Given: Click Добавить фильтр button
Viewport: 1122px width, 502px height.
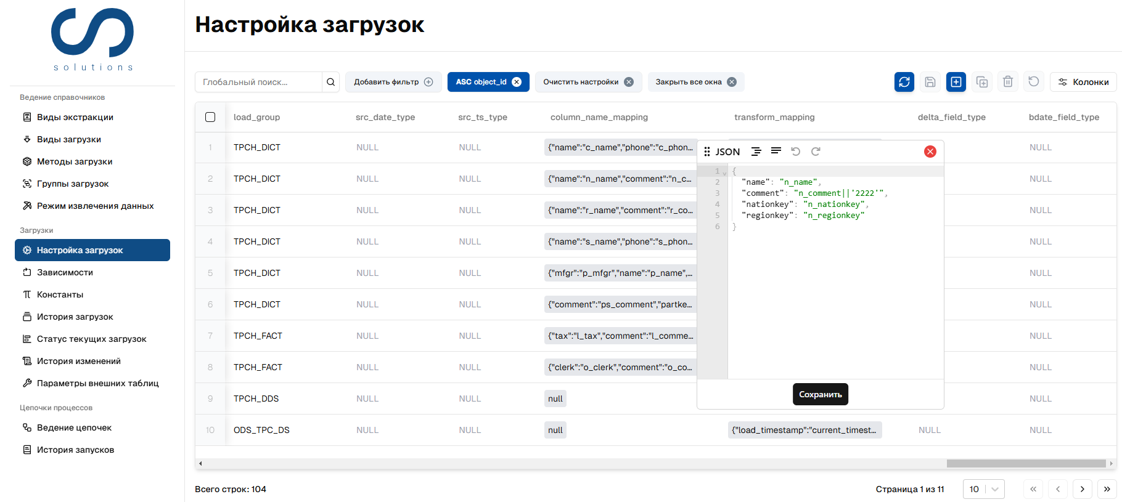Looking at the screenshot, I should (393, 82).
